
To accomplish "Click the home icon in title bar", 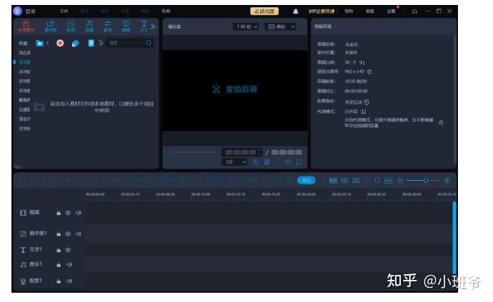I will coord(414,11).
